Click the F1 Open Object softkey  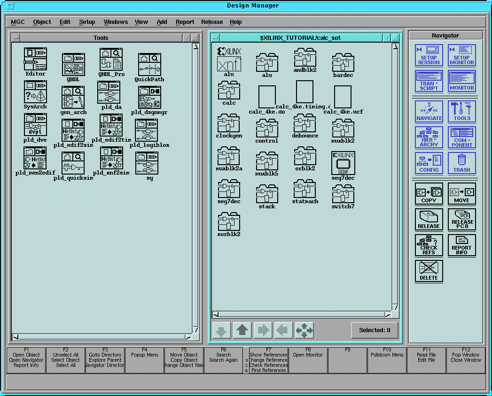tap(26, 360)
